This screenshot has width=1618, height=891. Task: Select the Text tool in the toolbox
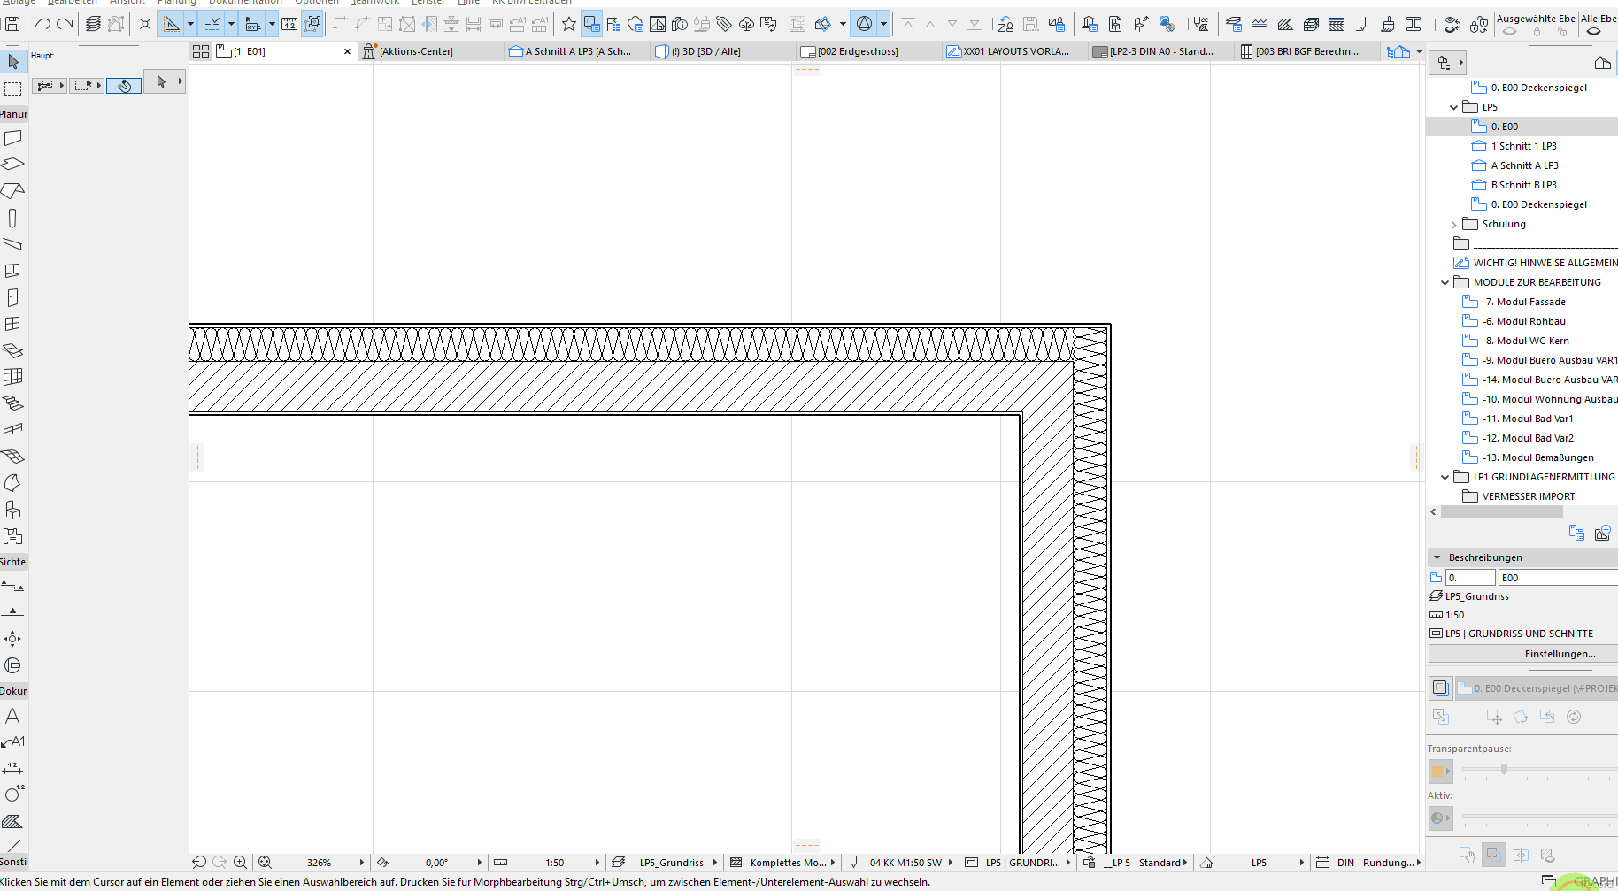(x=13, y=716)
